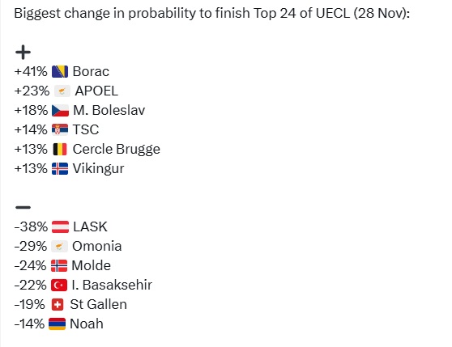Click the Armenian flag beside Noah
The height and width of the screenshot is (347, 452).
coord(57,324)
